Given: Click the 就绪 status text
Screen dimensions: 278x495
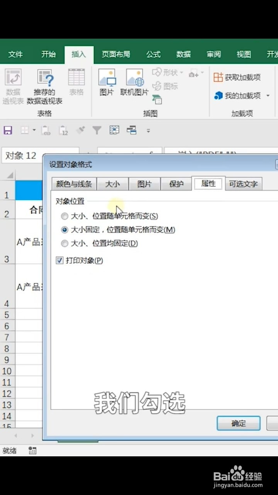Looking at the screenshot, I should click(x=10, y=451).
